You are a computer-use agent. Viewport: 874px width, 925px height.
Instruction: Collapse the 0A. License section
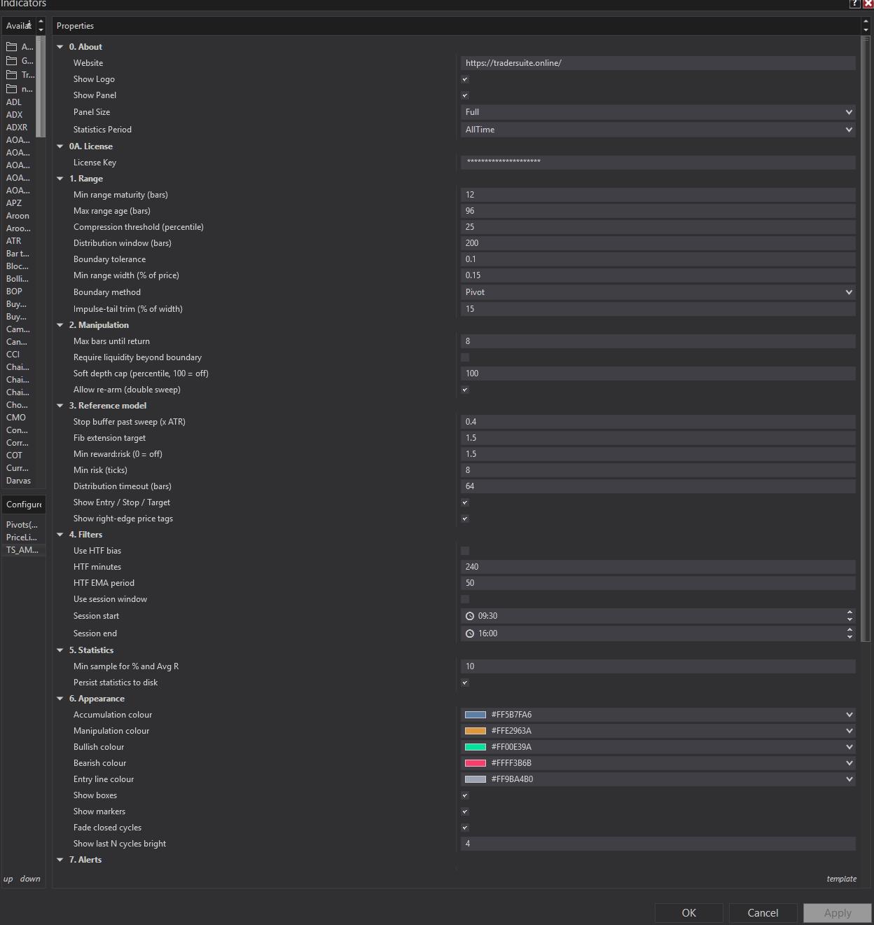point(60,146)
